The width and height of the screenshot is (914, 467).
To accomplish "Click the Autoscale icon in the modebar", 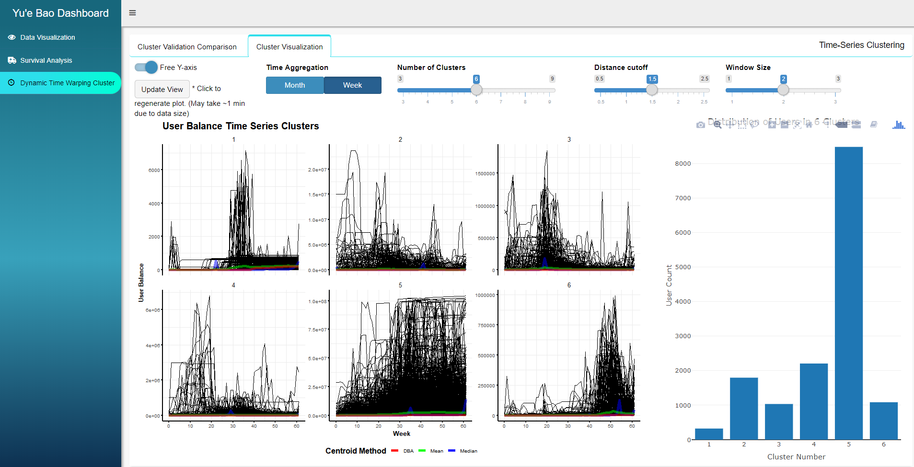I will pyautogui.click(x=797, y=125).
